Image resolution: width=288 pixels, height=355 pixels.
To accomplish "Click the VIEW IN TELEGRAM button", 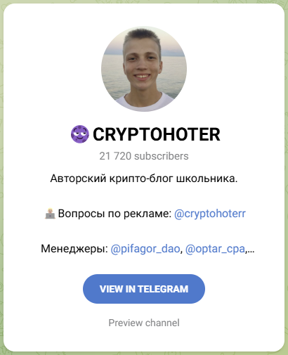I will pyautogui.click(x=144, y=289).
